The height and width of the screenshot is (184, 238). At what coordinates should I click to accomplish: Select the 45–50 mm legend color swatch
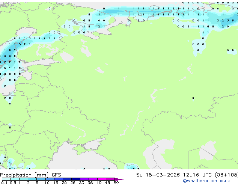pos(110,179)
